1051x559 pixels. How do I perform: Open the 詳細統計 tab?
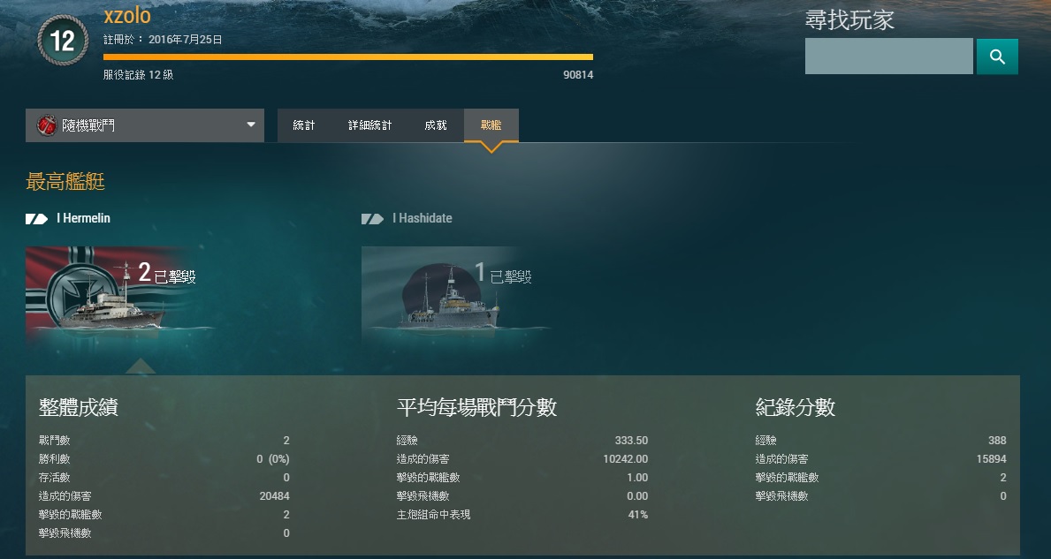pyautogui.click(x=369, y=125)
